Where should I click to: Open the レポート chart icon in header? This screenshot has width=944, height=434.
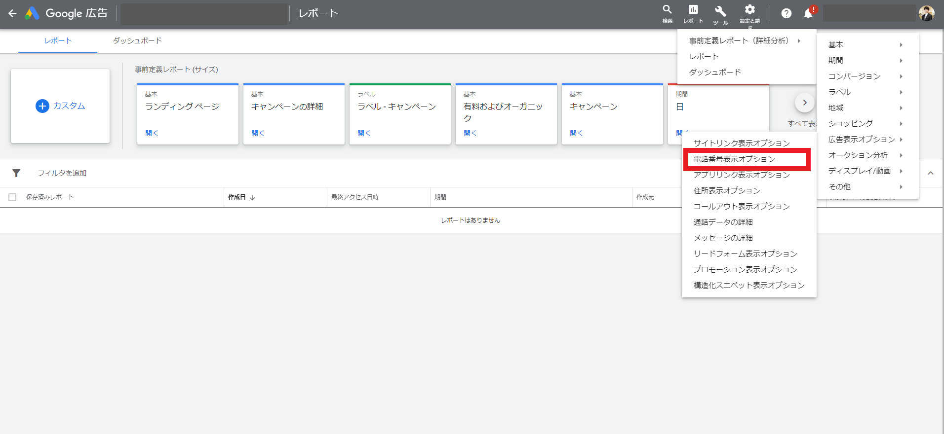[x=693, y=9]
